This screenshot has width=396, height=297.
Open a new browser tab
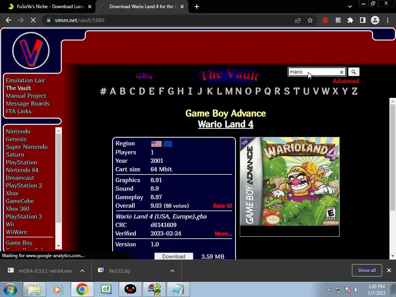click(197, 7)
